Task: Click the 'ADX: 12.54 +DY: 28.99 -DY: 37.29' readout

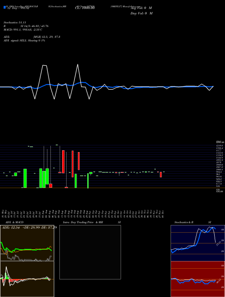Action: [x=29, y=228]
